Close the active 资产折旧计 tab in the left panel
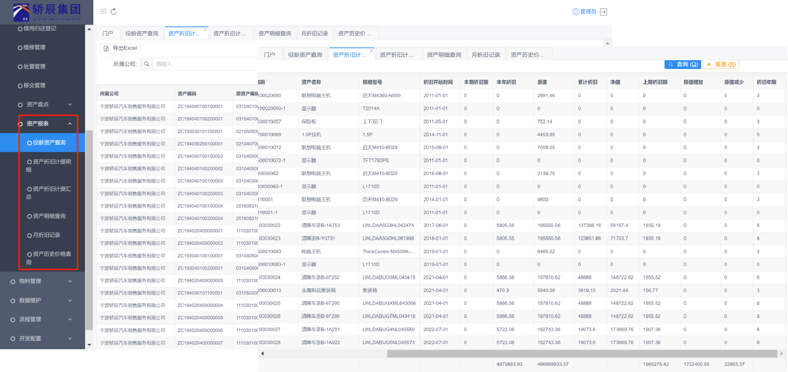 205,29
